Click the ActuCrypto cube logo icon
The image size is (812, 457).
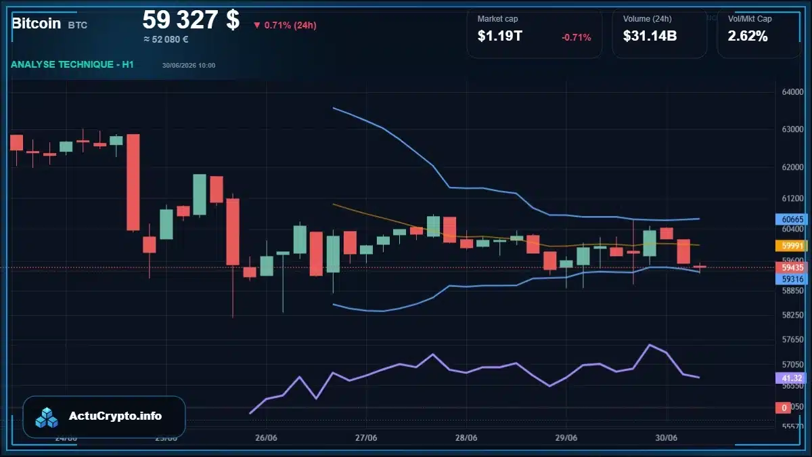pyautogui.click(x=47, y=417)
